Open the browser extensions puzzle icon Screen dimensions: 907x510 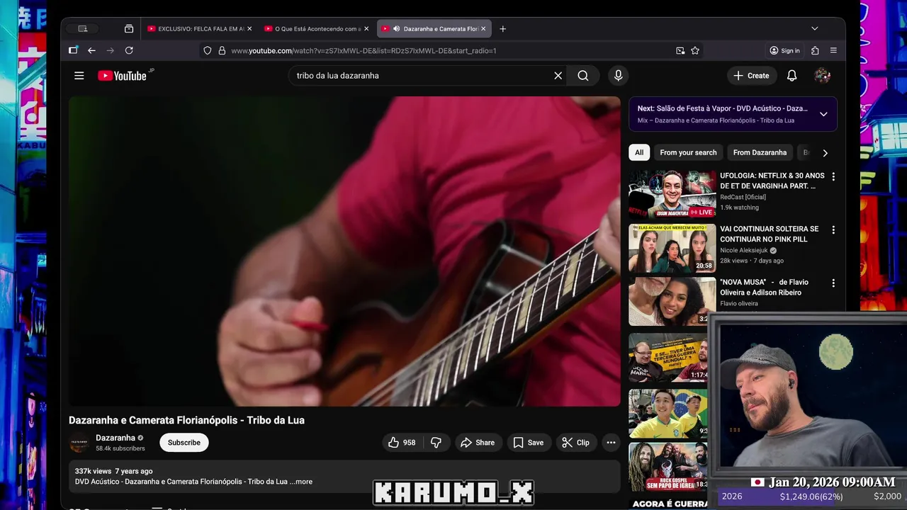[x=815, y=50]
